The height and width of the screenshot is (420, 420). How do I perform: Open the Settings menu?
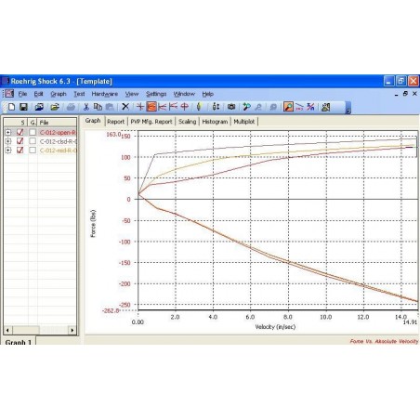(x=156, y=94)
